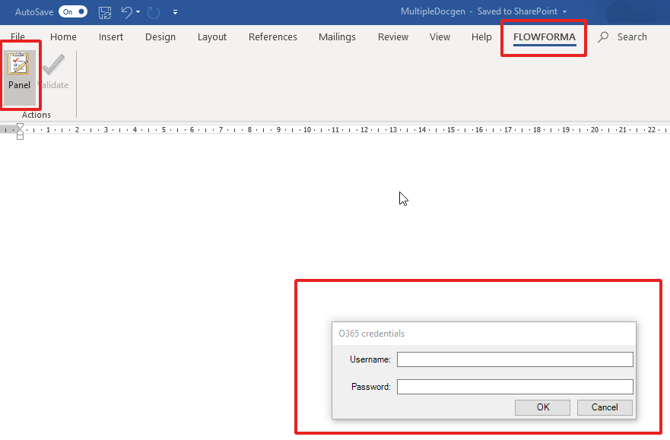This screenshot has height=440, width=670.
Task: Switch to the Home tab
Action: (63, 36)
